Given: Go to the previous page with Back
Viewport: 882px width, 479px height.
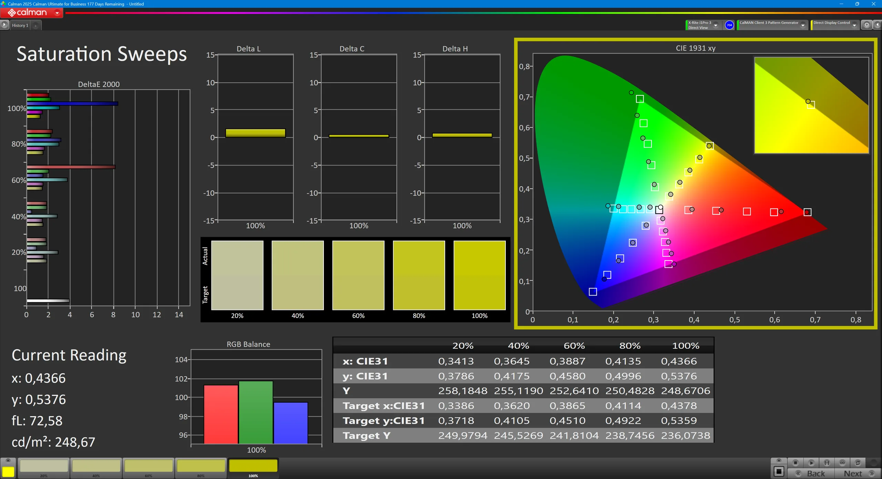Looking at the screenshot, I should (x=811, y=473).
